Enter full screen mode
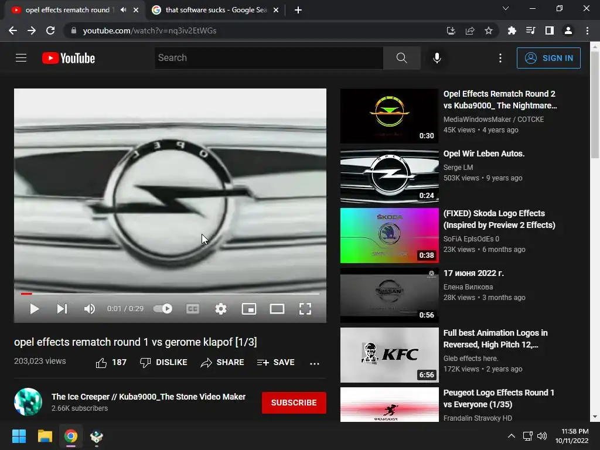 (x=305, y=309)
